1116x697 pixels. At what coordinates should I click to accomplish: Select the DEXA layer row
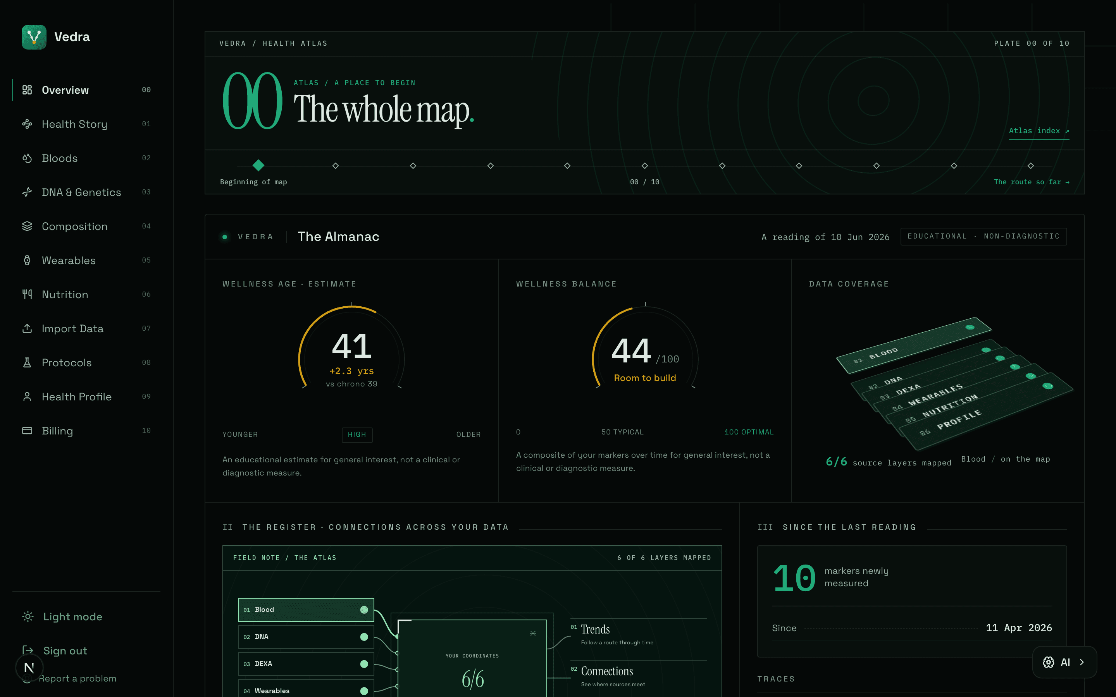306,664
